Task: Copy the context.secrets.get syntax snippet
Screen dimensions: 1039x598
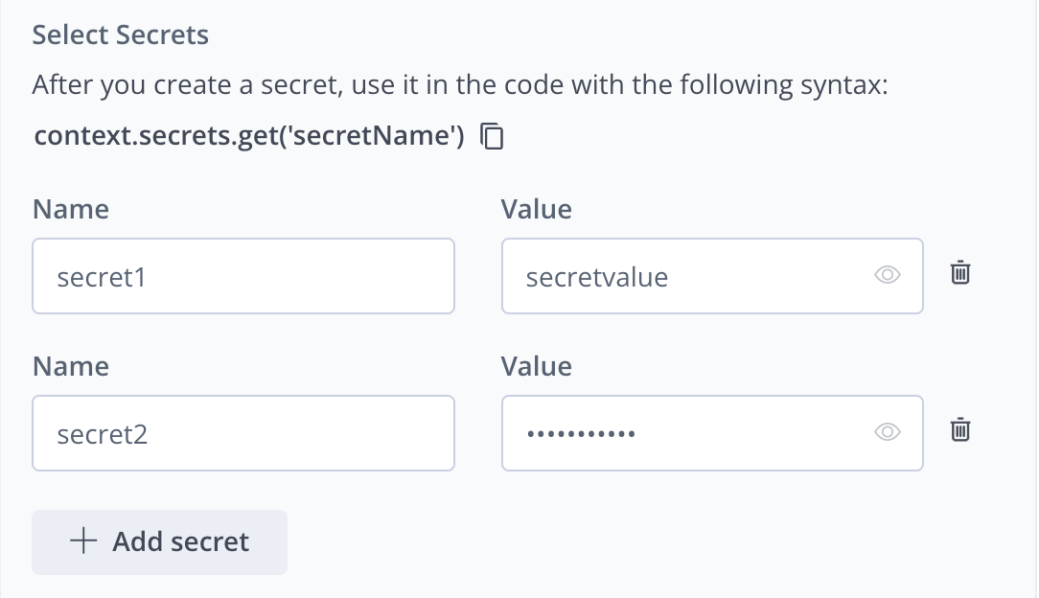Action: coord(492,137)
